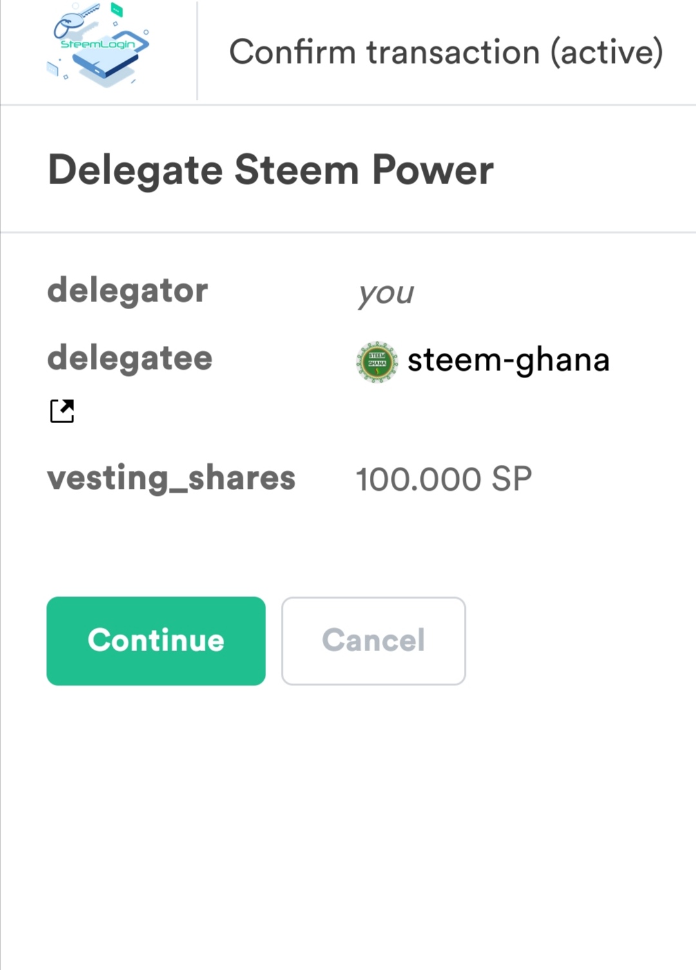
Task: Confirm delegation with the Continue button
Action: tap(156, 641)
